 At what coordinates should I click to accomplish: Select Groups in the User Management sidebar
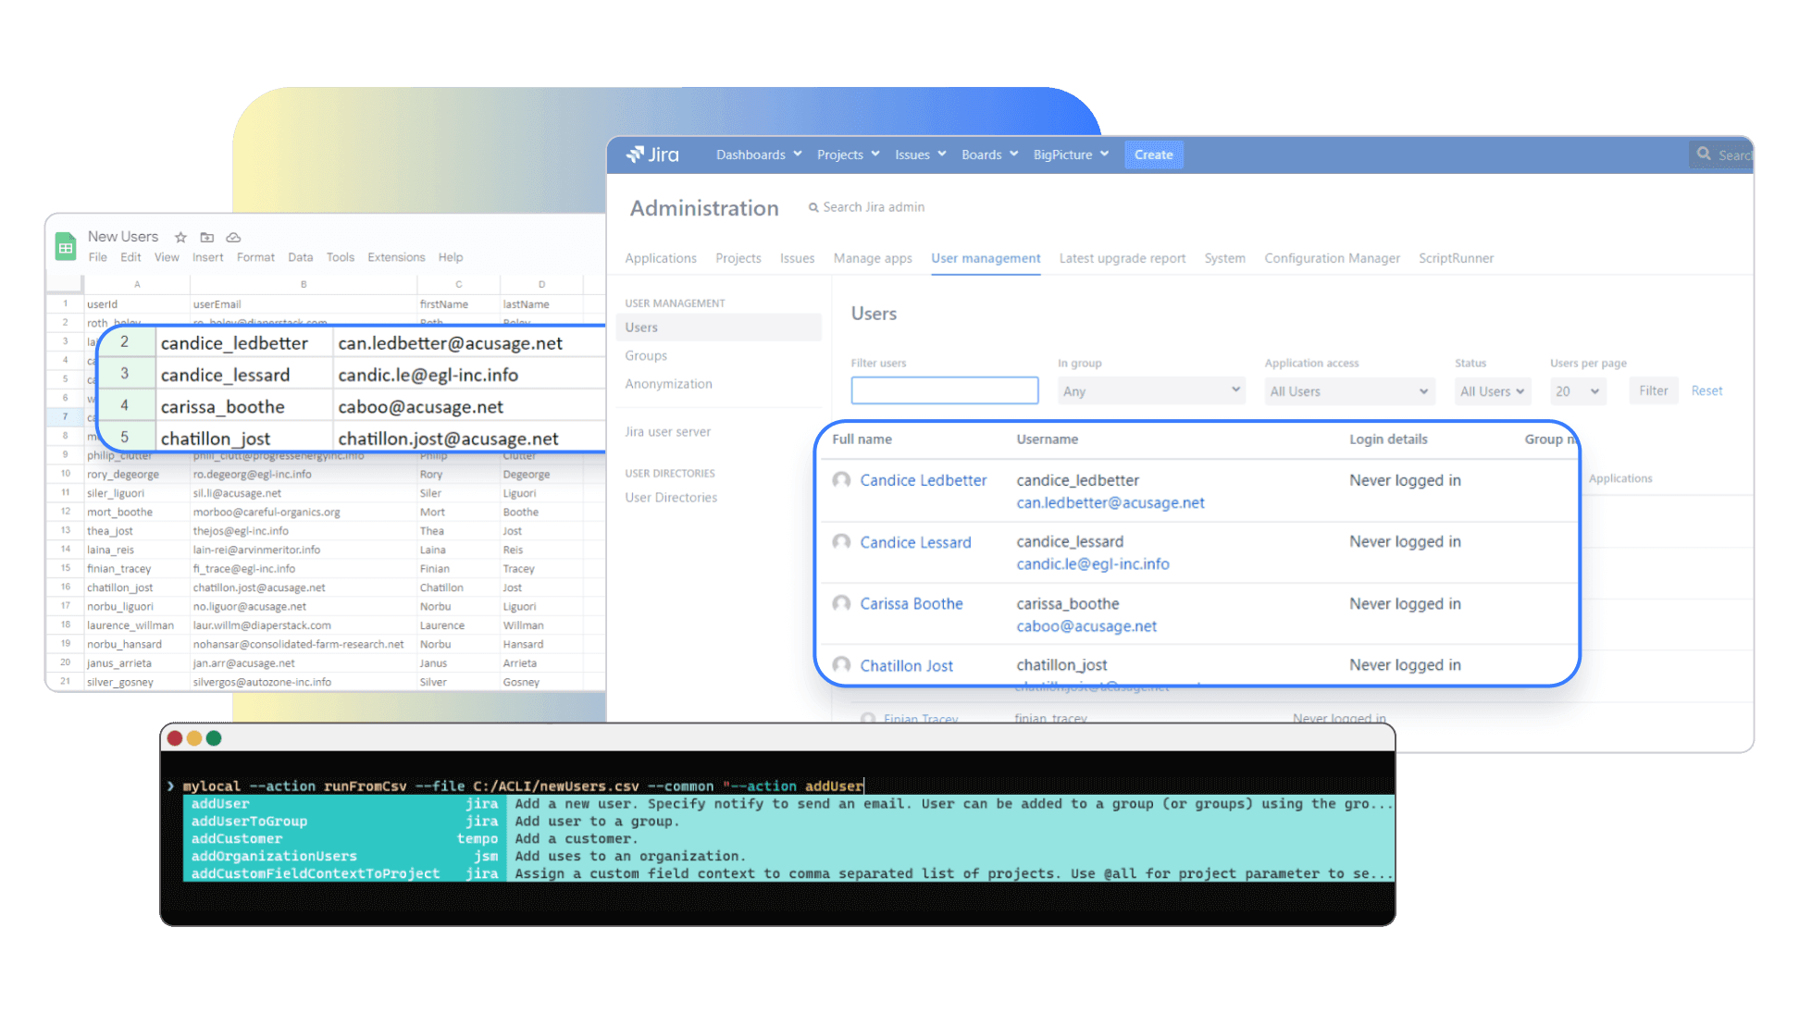coord(645,355)
